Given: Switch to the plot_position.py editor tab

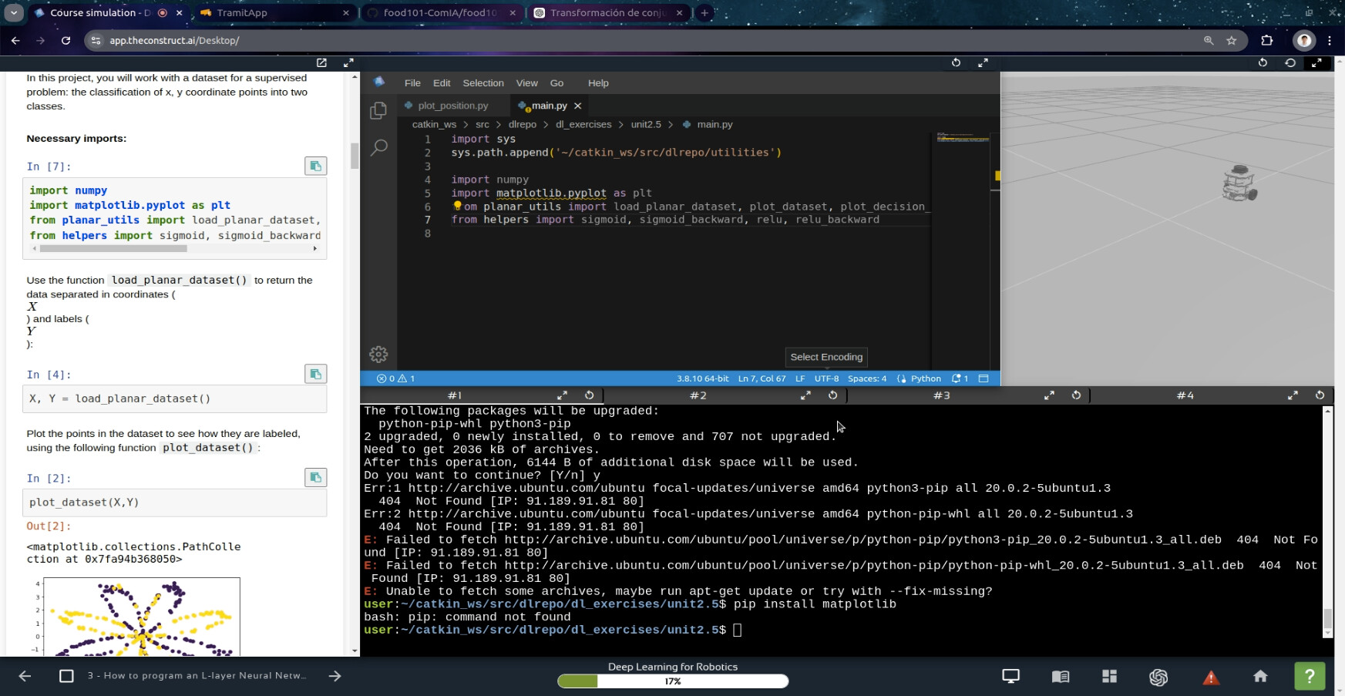Looking at the screenshot, I should (452, 106).
